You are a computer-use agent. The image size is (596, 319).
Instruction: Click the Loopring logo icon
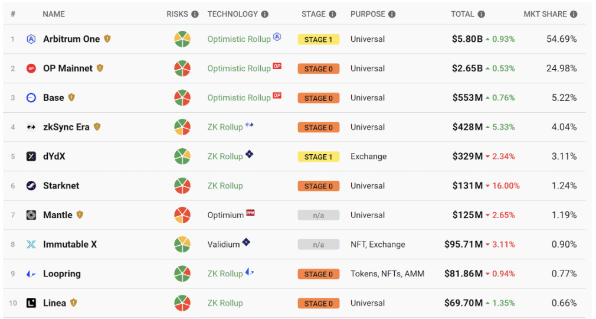(31, 274)
